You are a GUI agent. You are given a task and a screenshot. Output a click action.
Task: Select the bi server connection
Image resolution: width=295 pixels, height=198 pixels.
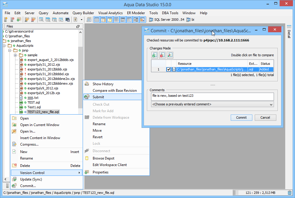(x=190, y=20)
